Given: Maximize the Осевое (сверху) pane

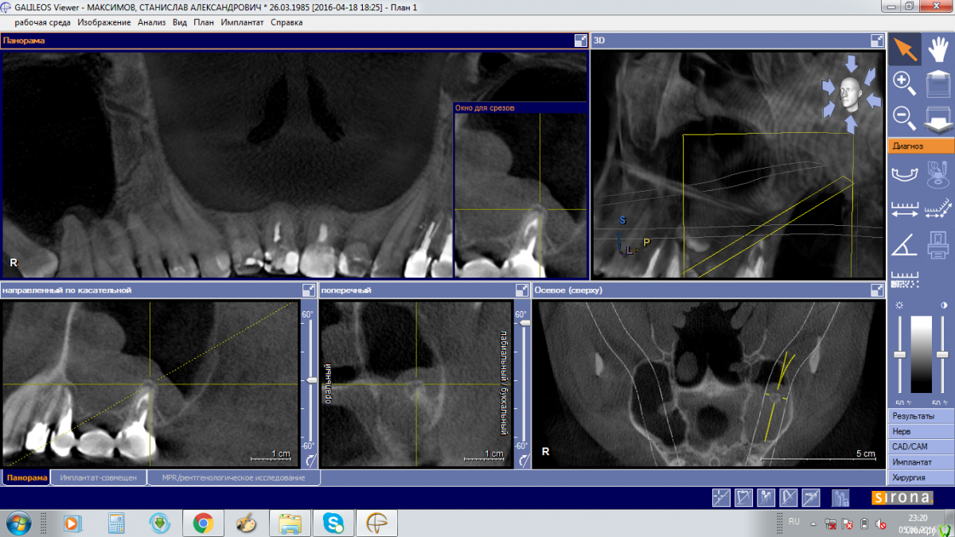Looking at the screenshot, I should pyautogui.click(x=877, y=290).
